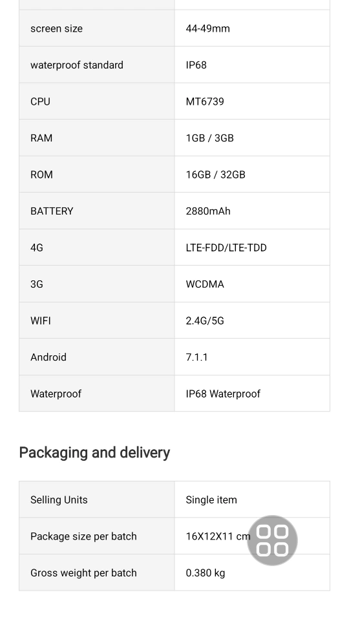Select the Android 7.1.1 version value
The image size is (349, 621).
point(197,357)
